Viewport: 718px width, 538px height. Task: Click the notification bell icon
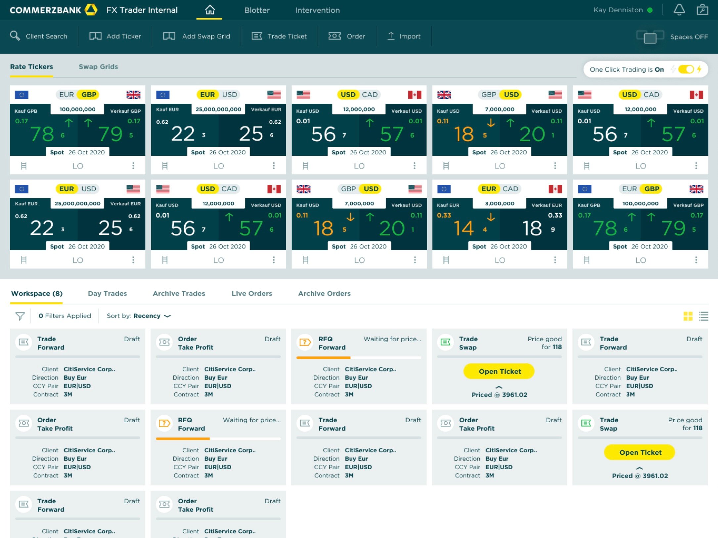tap(679, 10)
